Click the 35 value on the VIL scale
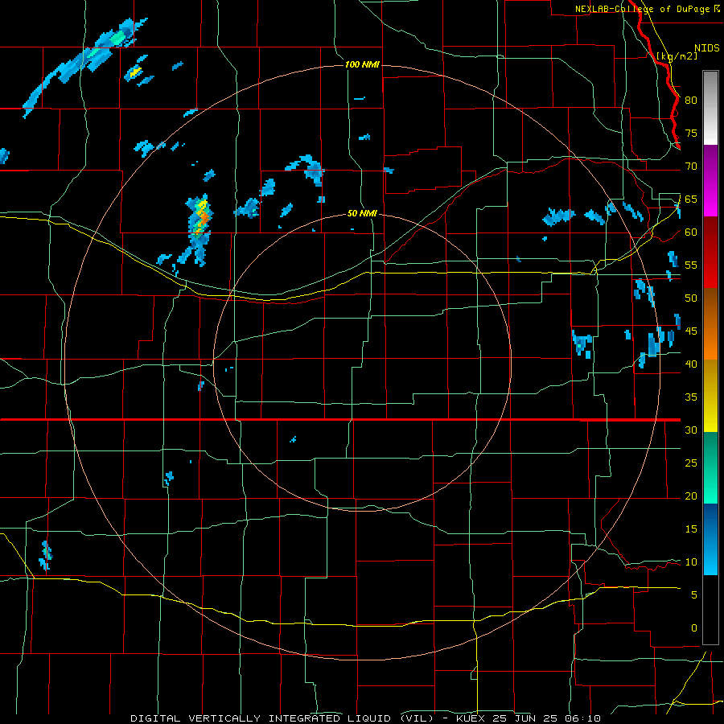This screenshot has height=724, width=724. [x=691, y=397]
